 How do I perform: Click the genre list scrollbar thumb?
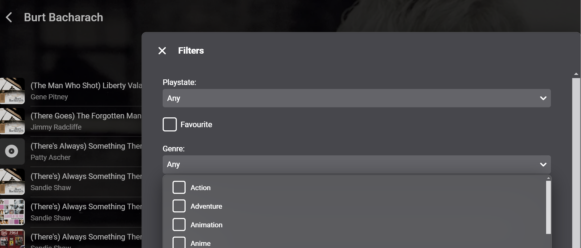point(548,207)
